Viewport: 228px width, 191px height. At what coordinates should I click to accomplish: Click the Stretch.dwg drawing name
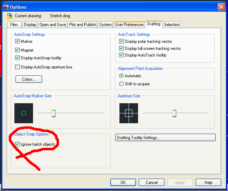coord(60,16)
